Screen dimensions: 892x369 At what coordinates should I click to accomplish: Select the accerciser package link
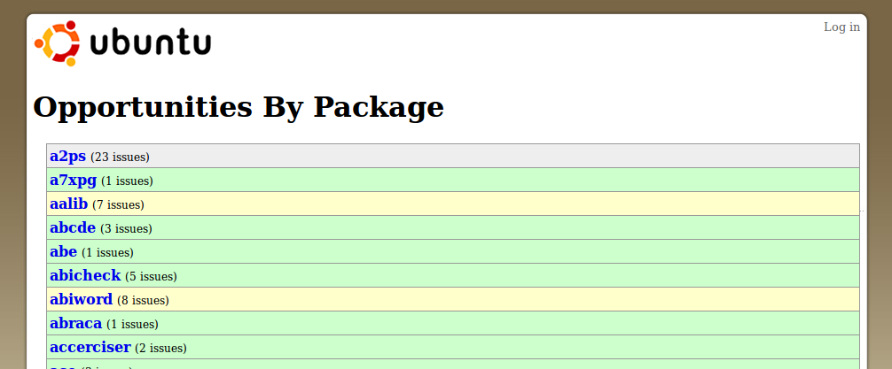(90, 347)
